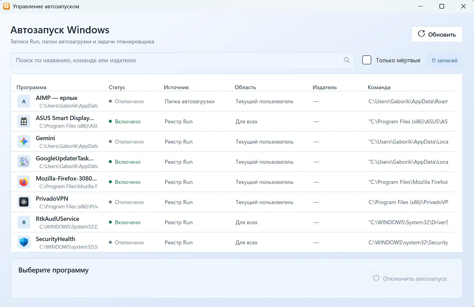
Task: Click the RtkAudUService letter icon
Action: [x=24, y=222]
